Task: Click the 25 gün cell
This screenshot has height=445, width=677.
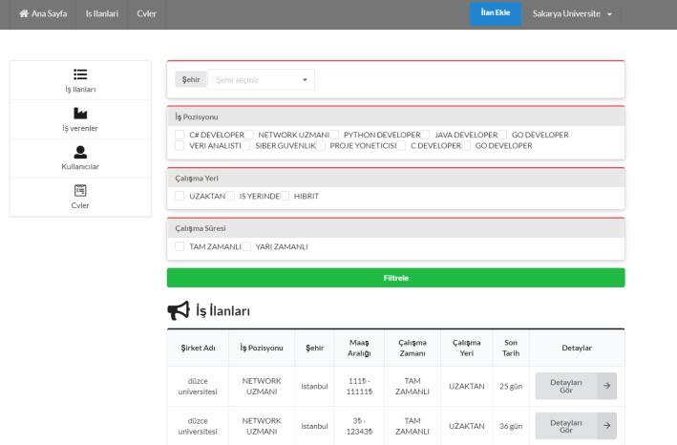Action: (511, 387)
